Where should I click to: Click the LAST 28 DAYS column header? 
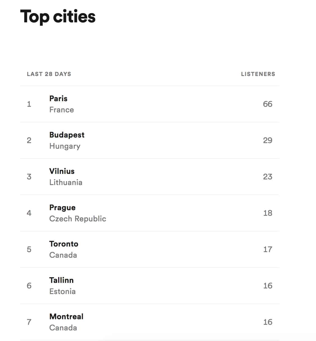coord(49,74)
